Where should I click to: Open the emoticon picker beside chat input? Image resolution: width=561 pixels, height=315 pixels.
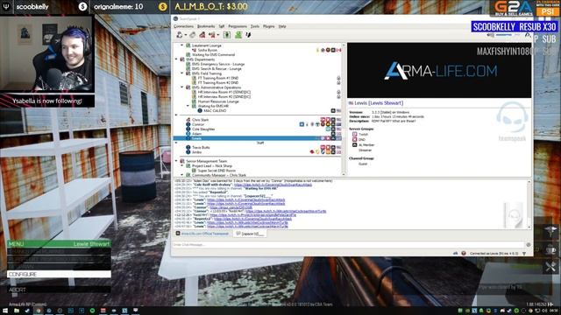(528, 245)
